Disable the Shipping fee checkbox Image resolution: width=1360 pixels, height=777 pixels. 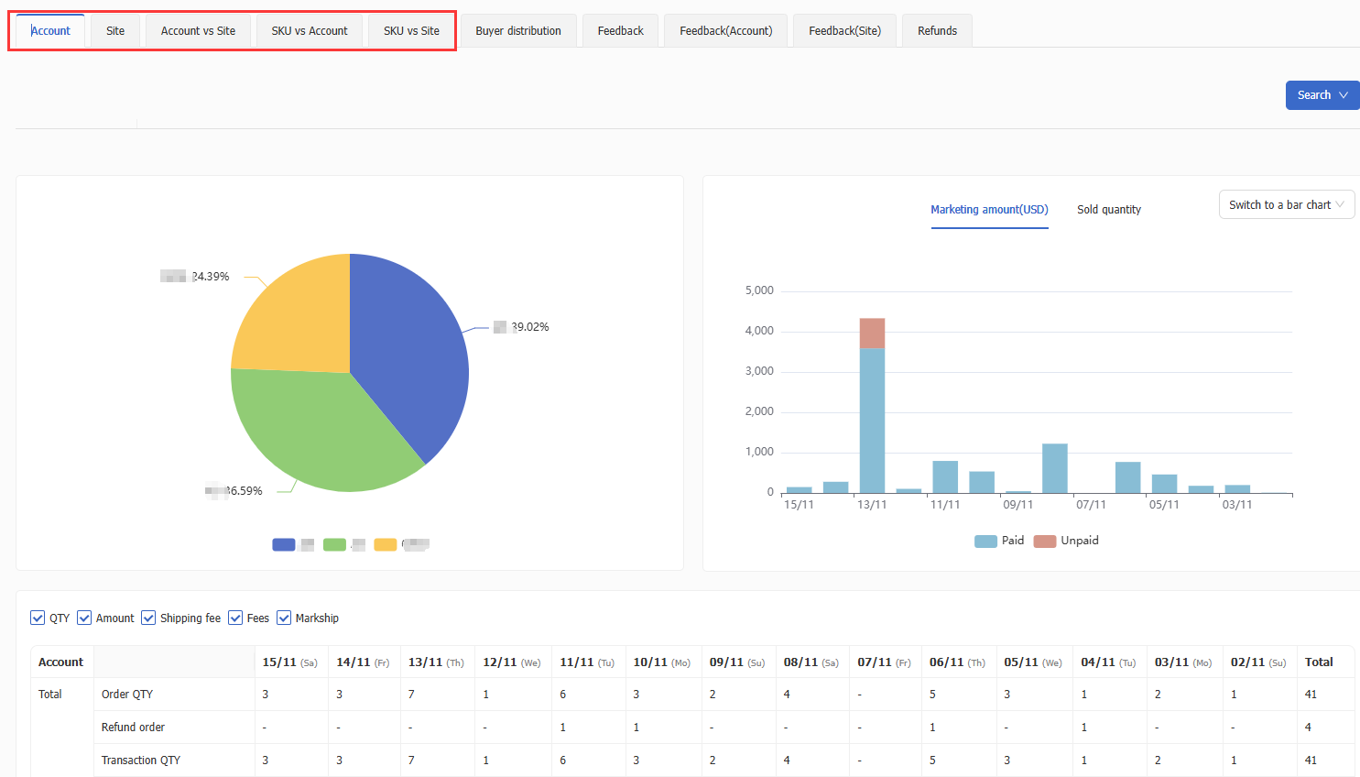pyautogui.click(x=148, y=618)
